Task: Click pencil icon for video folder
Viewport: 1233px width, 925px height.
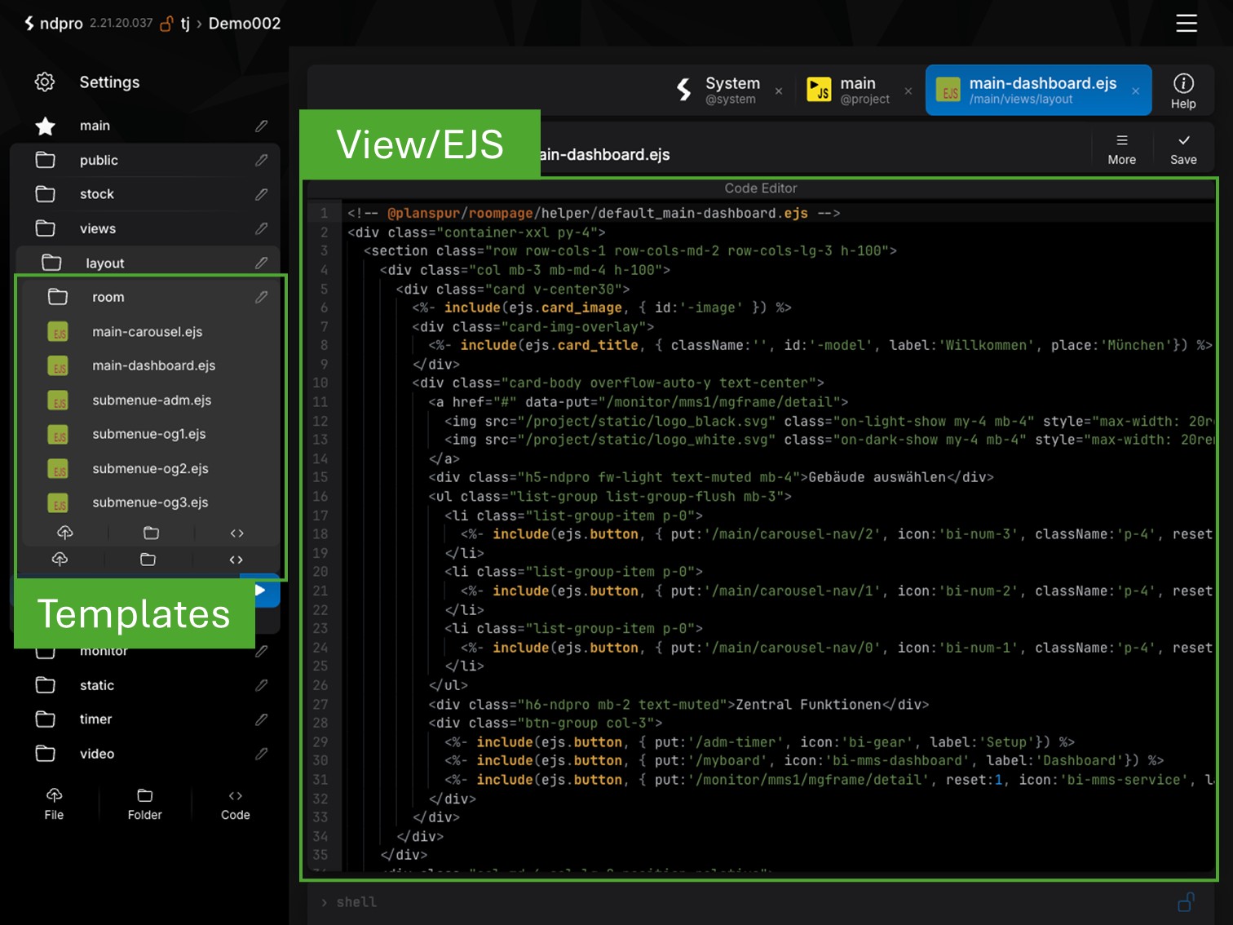Action: (261, 754)
